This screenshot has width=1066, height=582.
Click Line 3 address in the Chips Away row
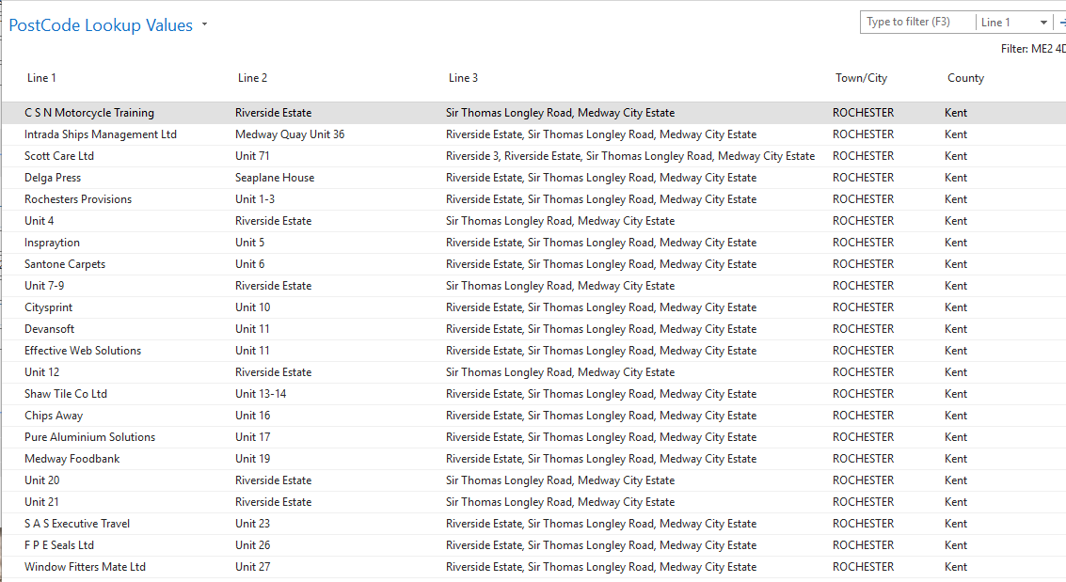[x=601, y=416]
